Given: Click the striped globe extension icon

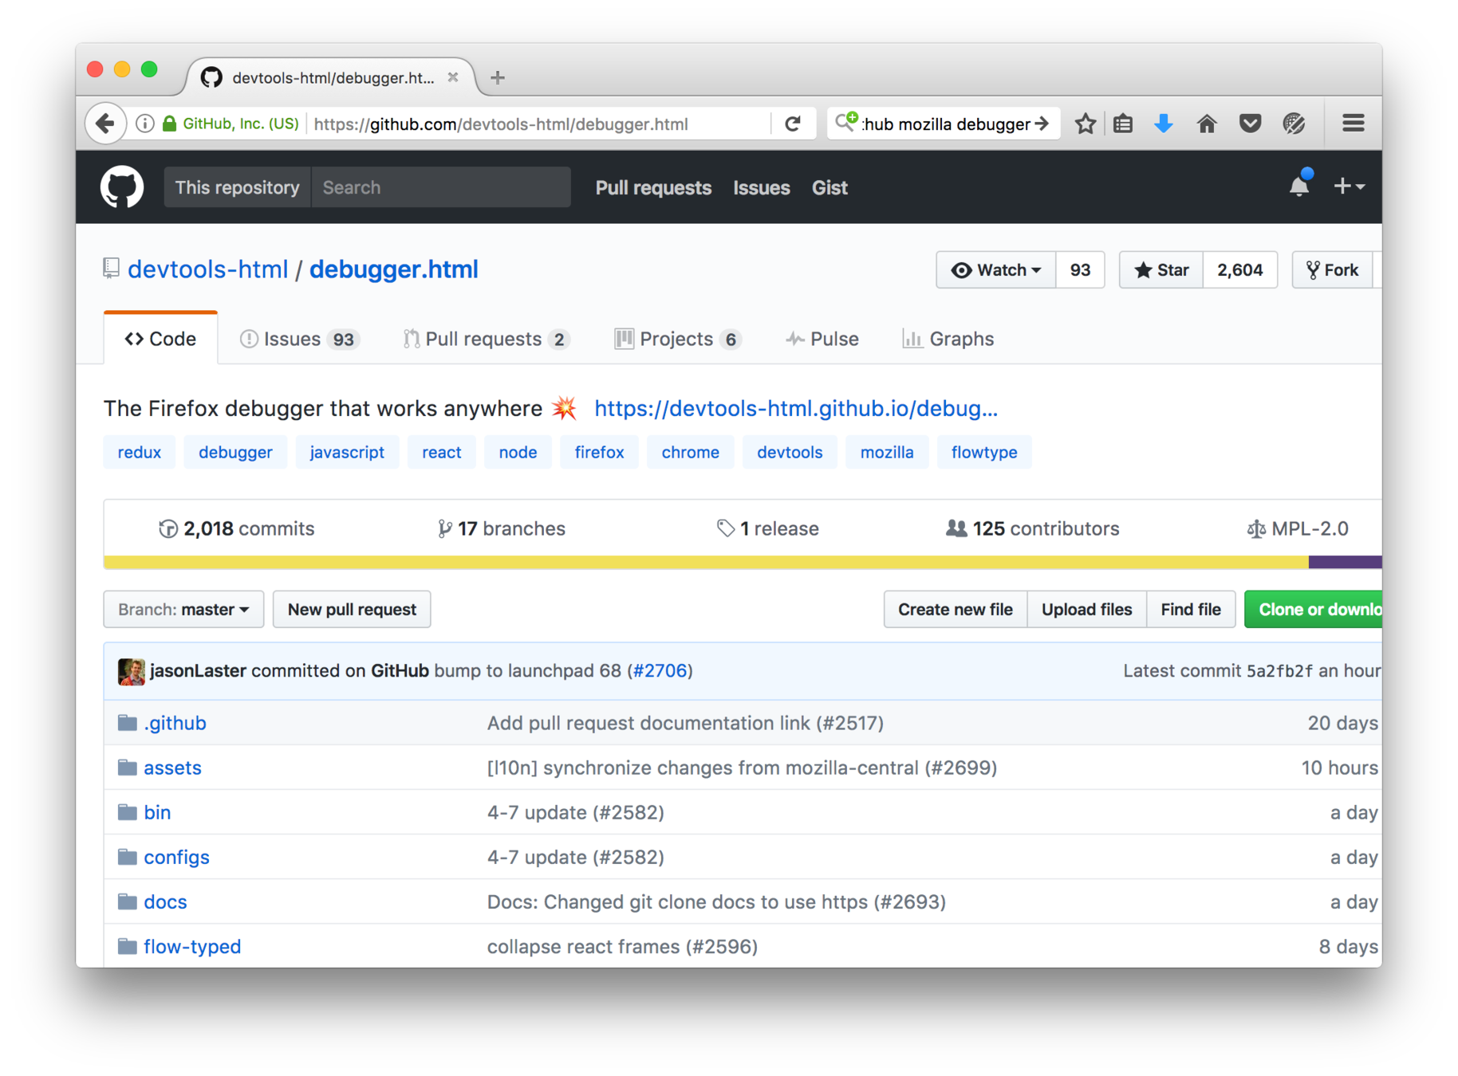Looking at the screenshot, I should 1294,124.
